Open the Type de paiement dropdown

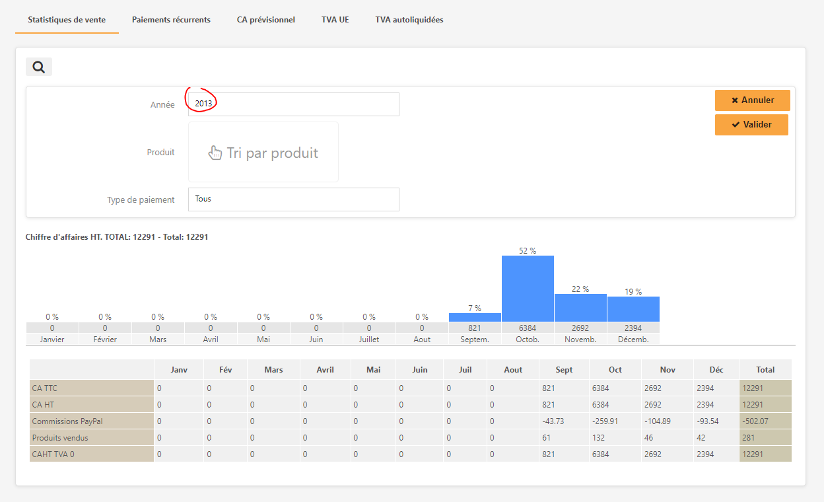293,199
